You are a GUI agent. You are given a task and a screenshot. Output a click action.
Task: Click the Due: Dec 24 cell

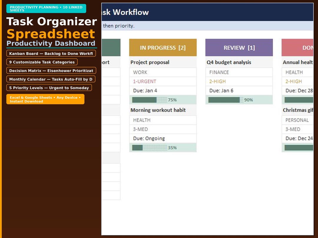[297, 138]
